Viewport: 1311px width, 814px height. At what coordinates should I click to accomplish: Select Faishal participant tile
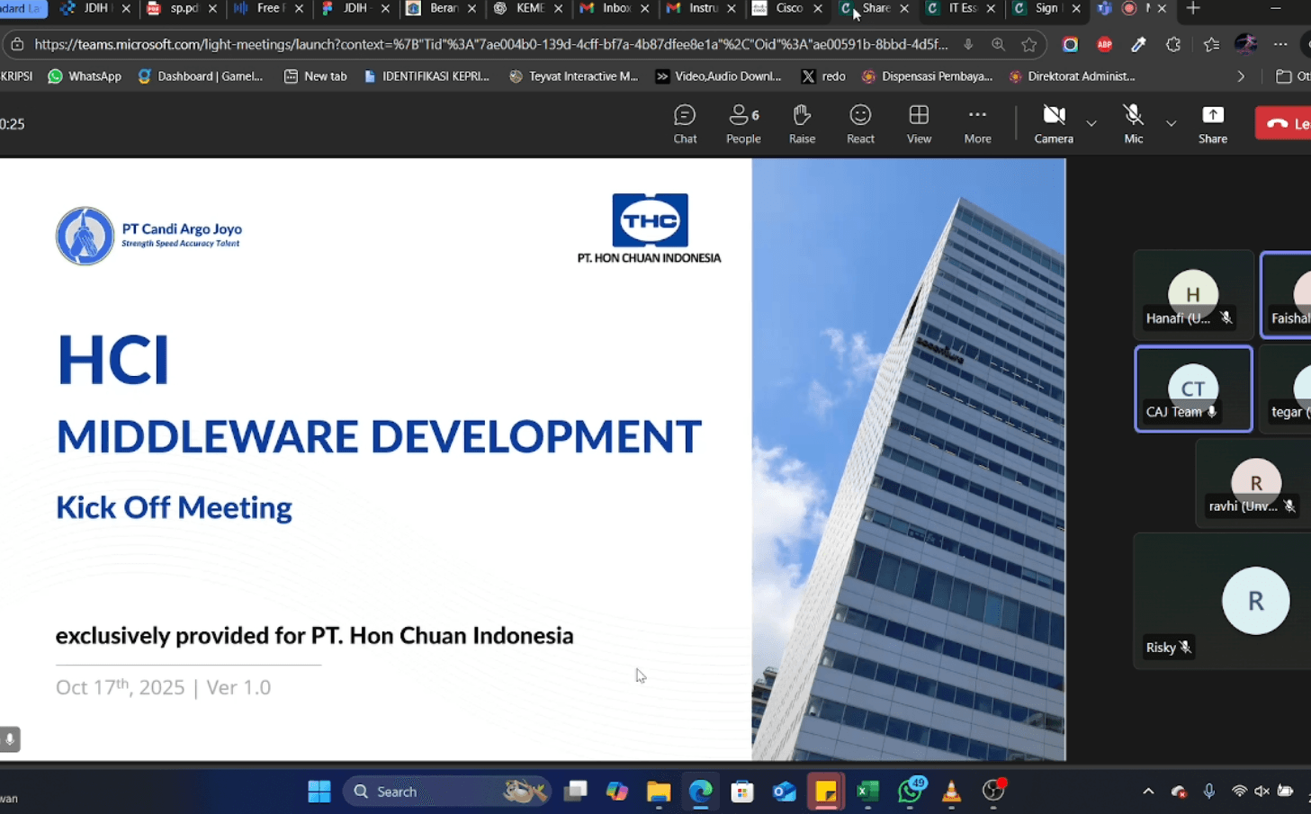1287,294
